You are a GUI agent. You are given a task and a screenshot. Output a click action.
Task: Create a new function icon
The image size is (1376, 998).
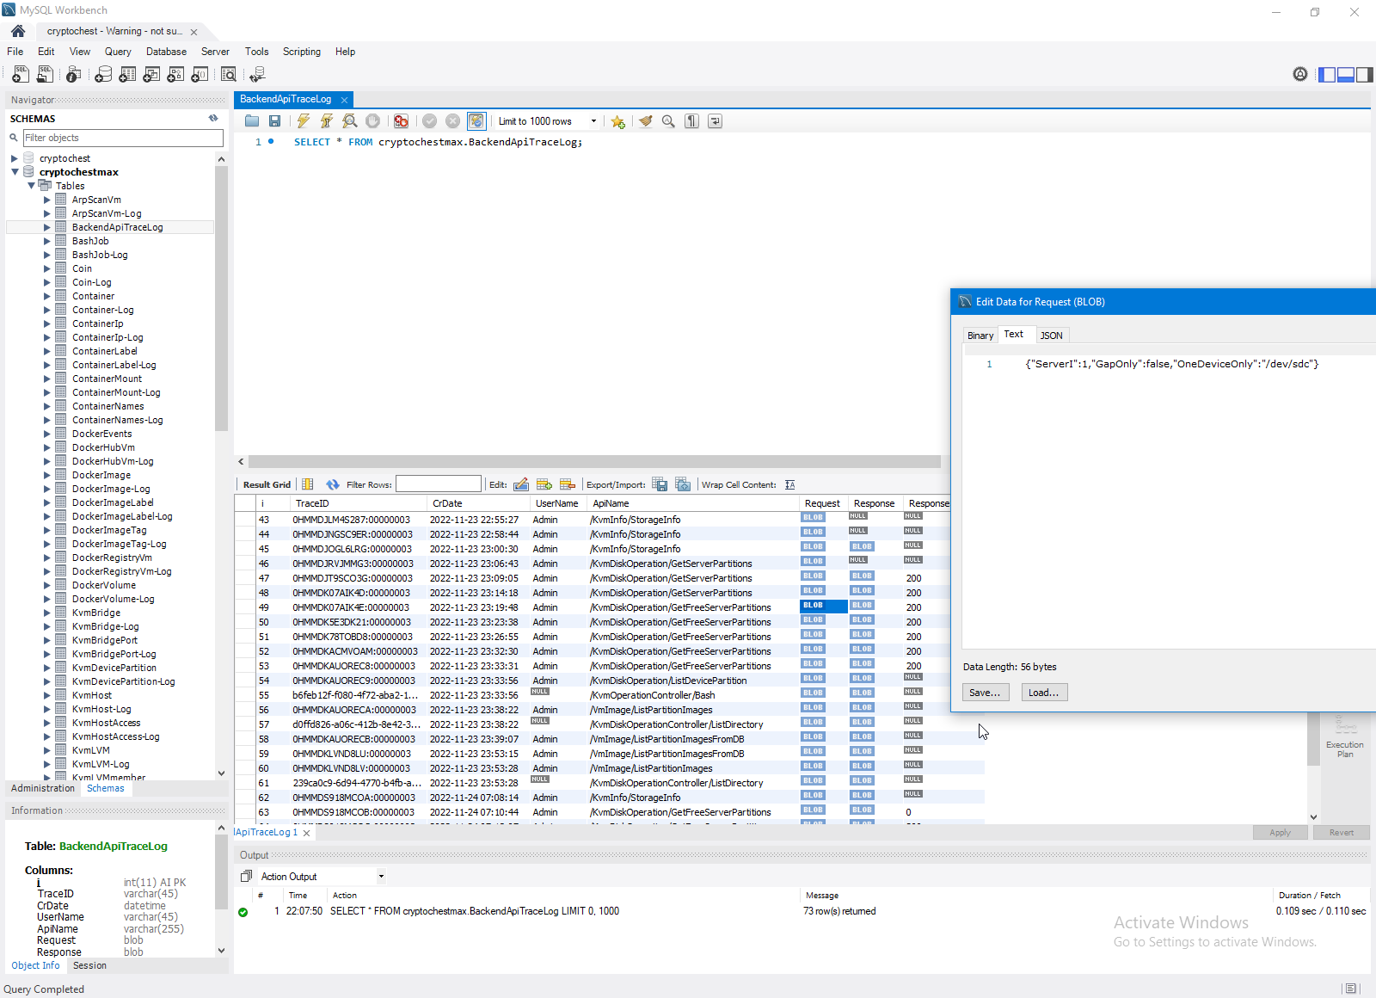pyautogui.click(x=200, y=75)
